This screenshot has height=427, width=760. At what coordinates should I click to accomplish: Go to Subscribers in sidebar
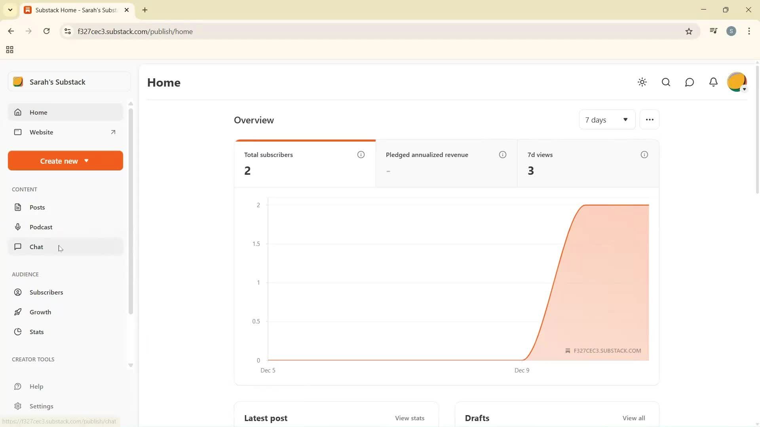[46, 292]
